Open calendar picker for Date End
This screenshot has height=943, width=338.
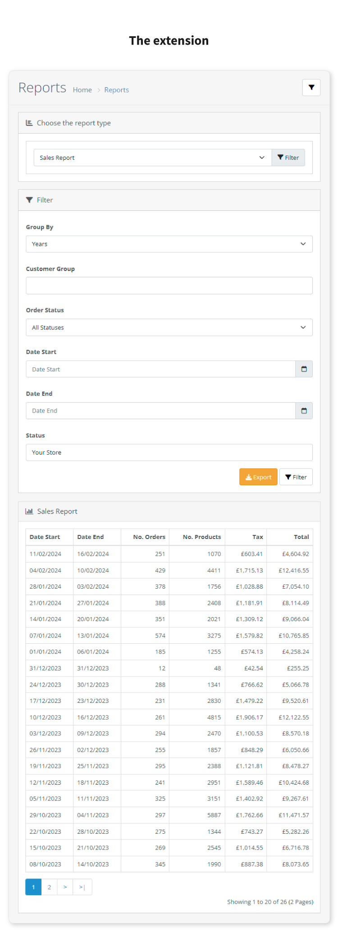304,411
